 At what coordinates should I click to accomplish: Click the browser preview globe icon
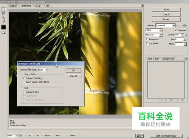point(138,136)
